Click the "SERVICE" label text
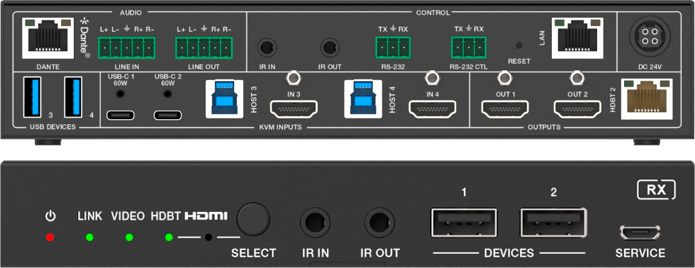695x268 pixels. pos(640,253)
